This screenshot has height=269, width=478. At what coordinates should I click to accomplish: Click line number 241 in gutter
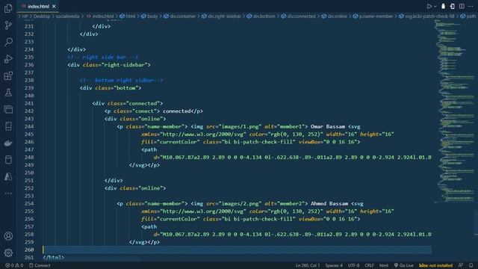29,103
